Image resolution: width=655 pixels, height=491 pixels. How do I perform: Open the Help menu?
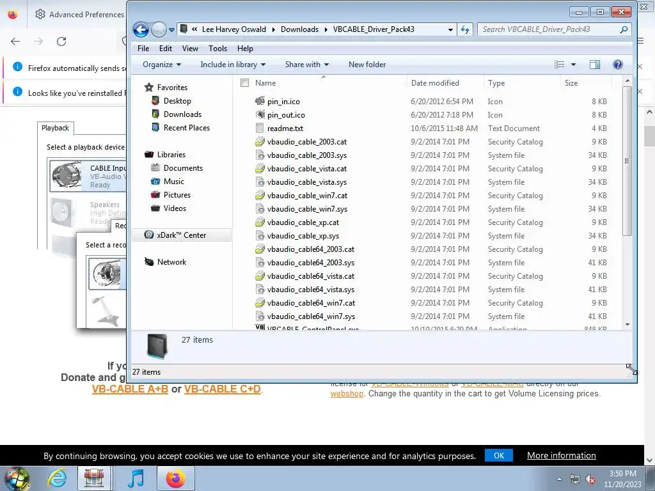pyautogui.click(x=245, y=49)
